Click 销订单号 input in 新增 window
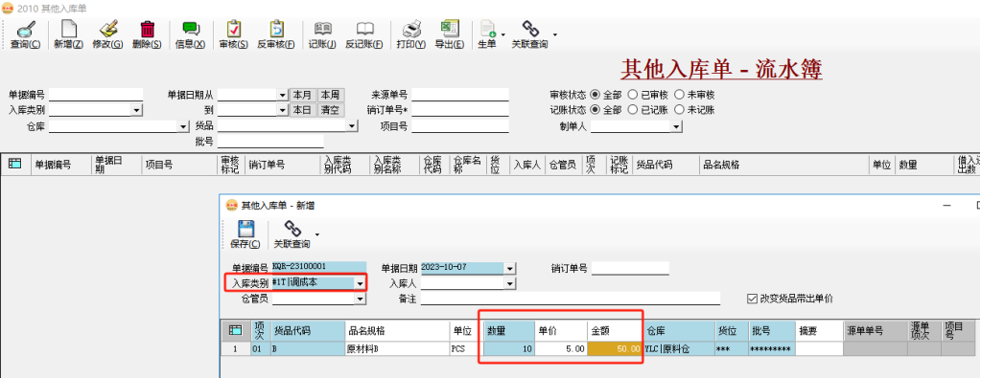981x378 pixels. (631, 268)
